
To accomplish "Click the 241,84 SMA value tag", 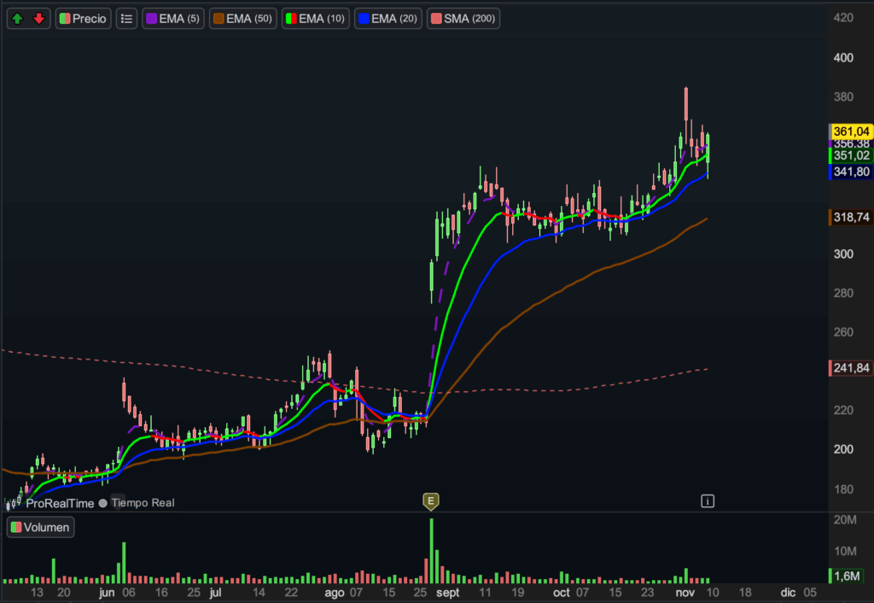I will pos(851,368).
